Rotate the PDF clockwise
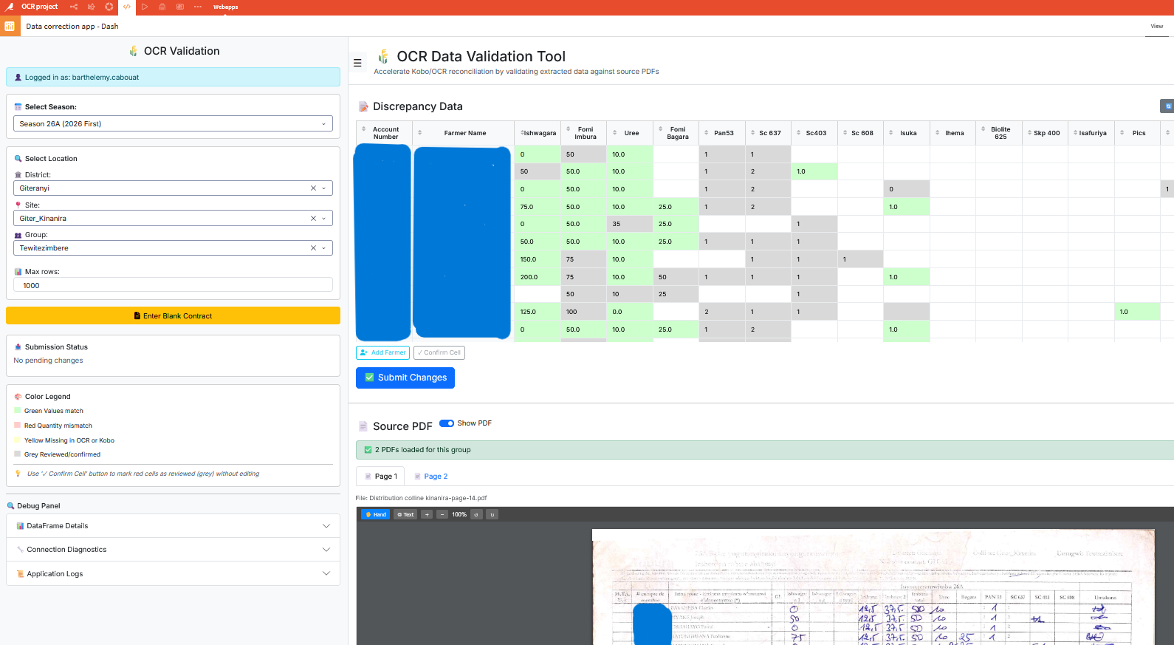Screen dimensions: 1174x645 click(492, 514)
